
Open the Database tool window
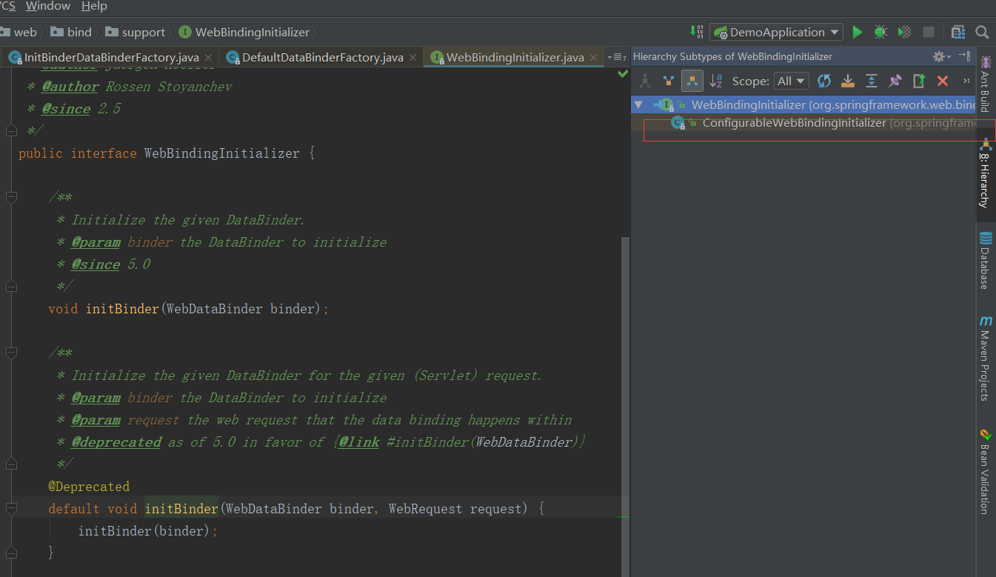tap(986, 261)
